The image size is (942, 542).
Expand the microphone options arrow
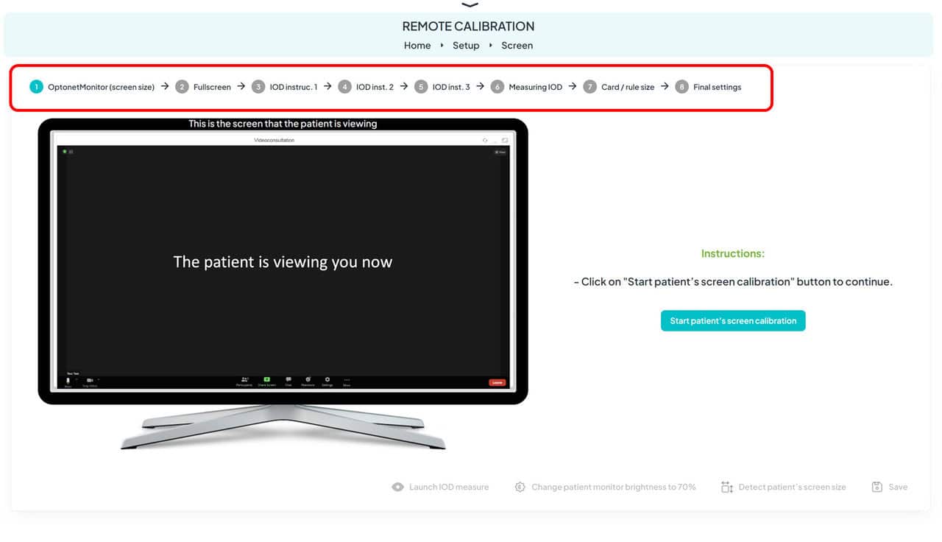click(x=76, y=378)
